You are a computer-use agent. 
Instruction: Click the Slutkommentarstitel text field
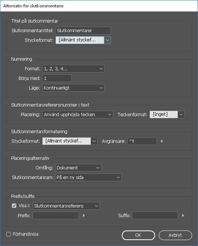(83, 30)
